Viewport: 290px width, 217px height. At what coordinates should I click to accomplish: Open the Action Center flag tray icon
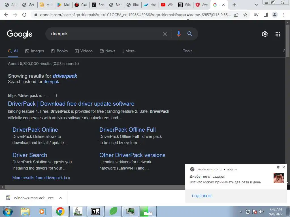[255, 212]
